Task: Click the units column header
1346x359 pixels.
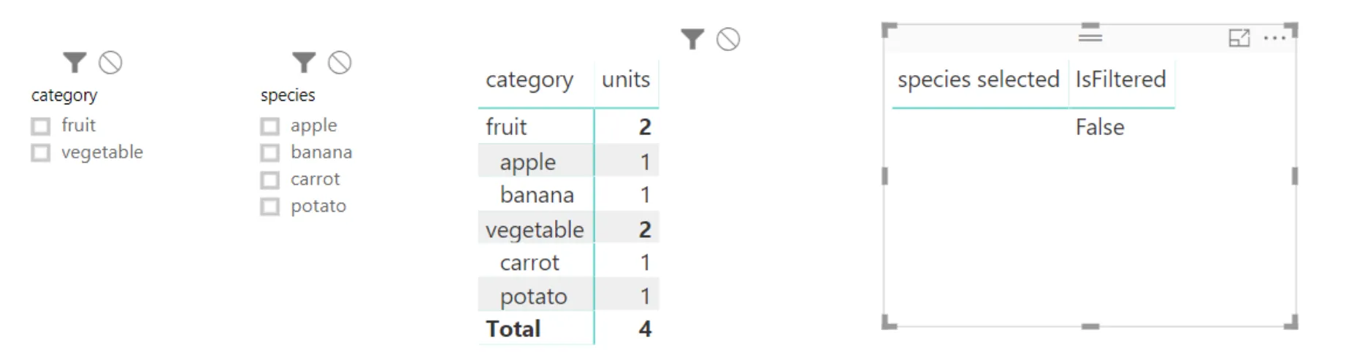Action: tap(626, 80)
